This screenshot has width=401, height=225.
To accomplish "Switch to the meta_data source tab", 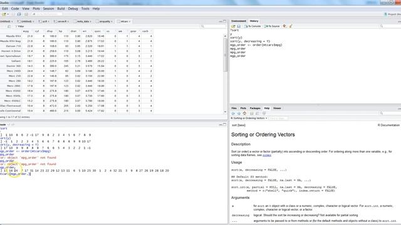I will coord(82,21).
